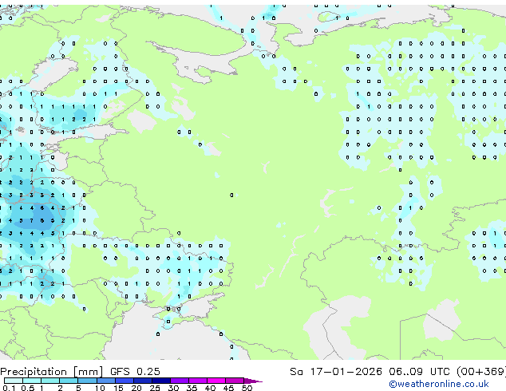Click the 'GFS 0.25' model label
The image size is (506, 391).
point(135,372)
